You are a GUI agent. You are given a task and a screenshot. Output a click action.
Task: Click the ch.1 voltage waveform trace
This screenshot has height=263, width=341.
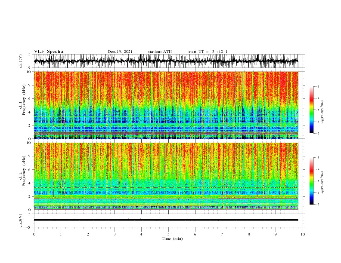pos(166,61)
